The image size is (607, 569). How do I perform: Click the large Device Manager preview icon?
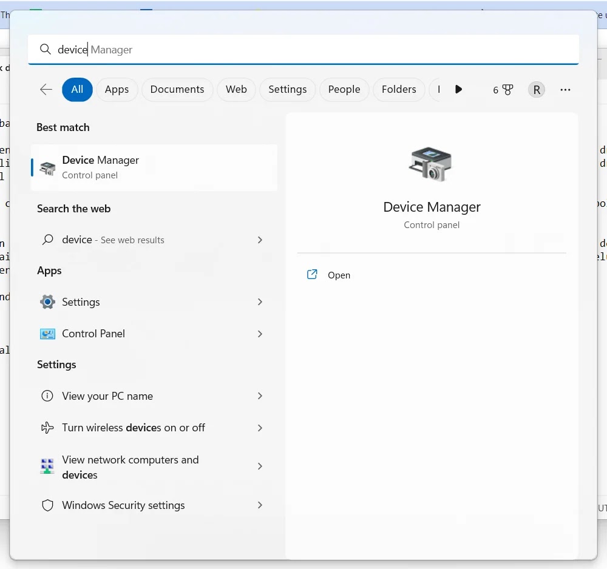point(431,164)
